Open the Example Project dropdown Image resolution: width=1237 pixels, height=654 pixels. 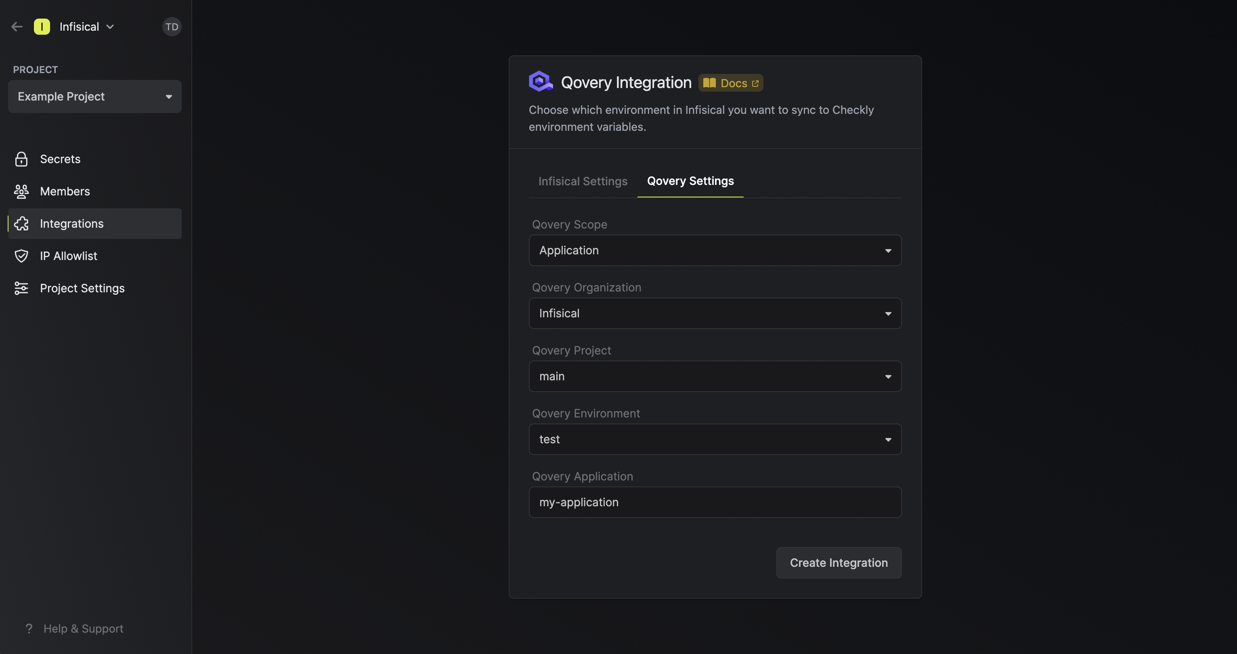[x=94, y=96]
